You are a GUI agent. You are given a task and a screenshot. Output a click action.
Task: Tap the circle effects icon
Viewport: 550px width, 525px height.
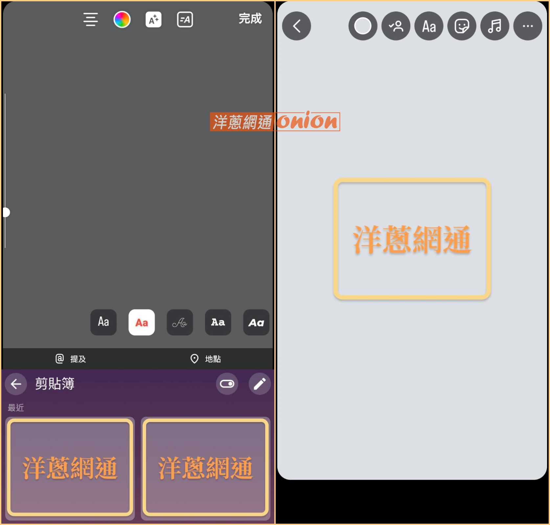pos(363,26)
